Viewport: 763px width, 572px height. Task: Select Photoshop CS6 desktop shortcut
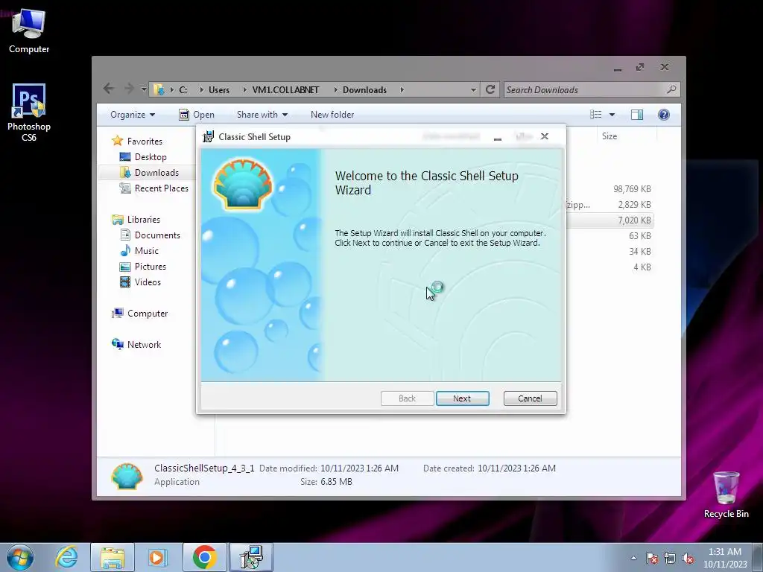pos(29,113)
